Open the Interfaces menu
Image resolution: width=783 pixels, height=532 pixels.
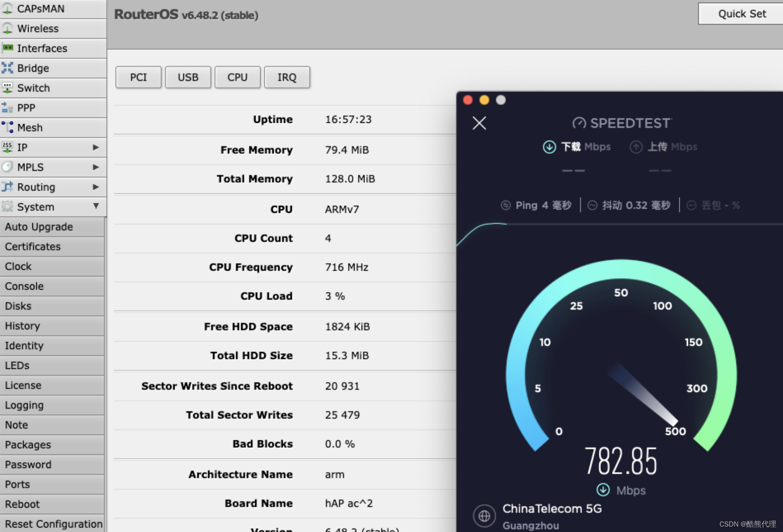coord(53,48)
